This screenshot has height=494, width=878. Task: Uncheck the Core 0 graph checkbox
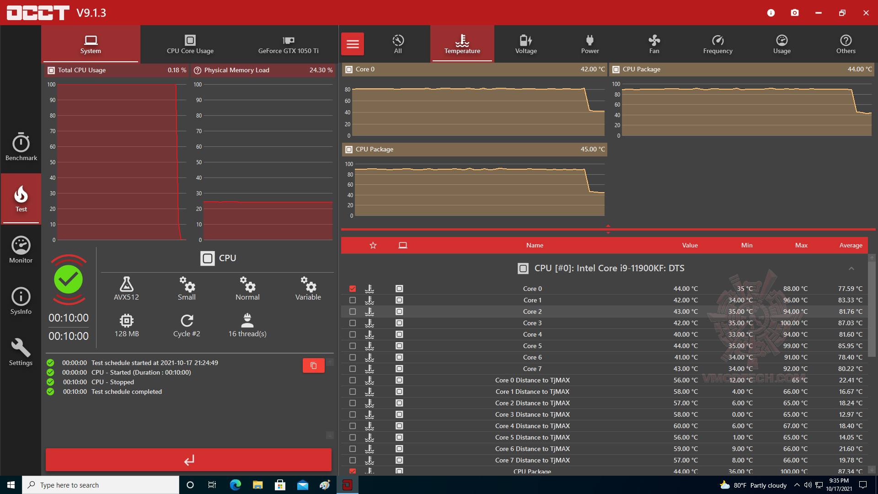353,289
